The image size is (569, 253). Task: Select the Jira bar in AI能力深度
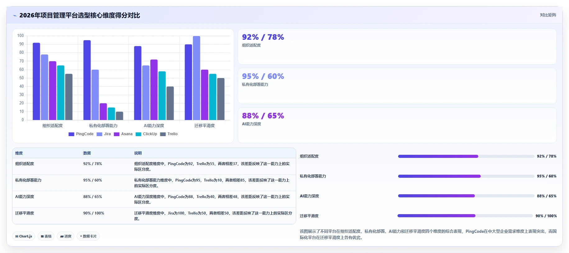[146, 93]
